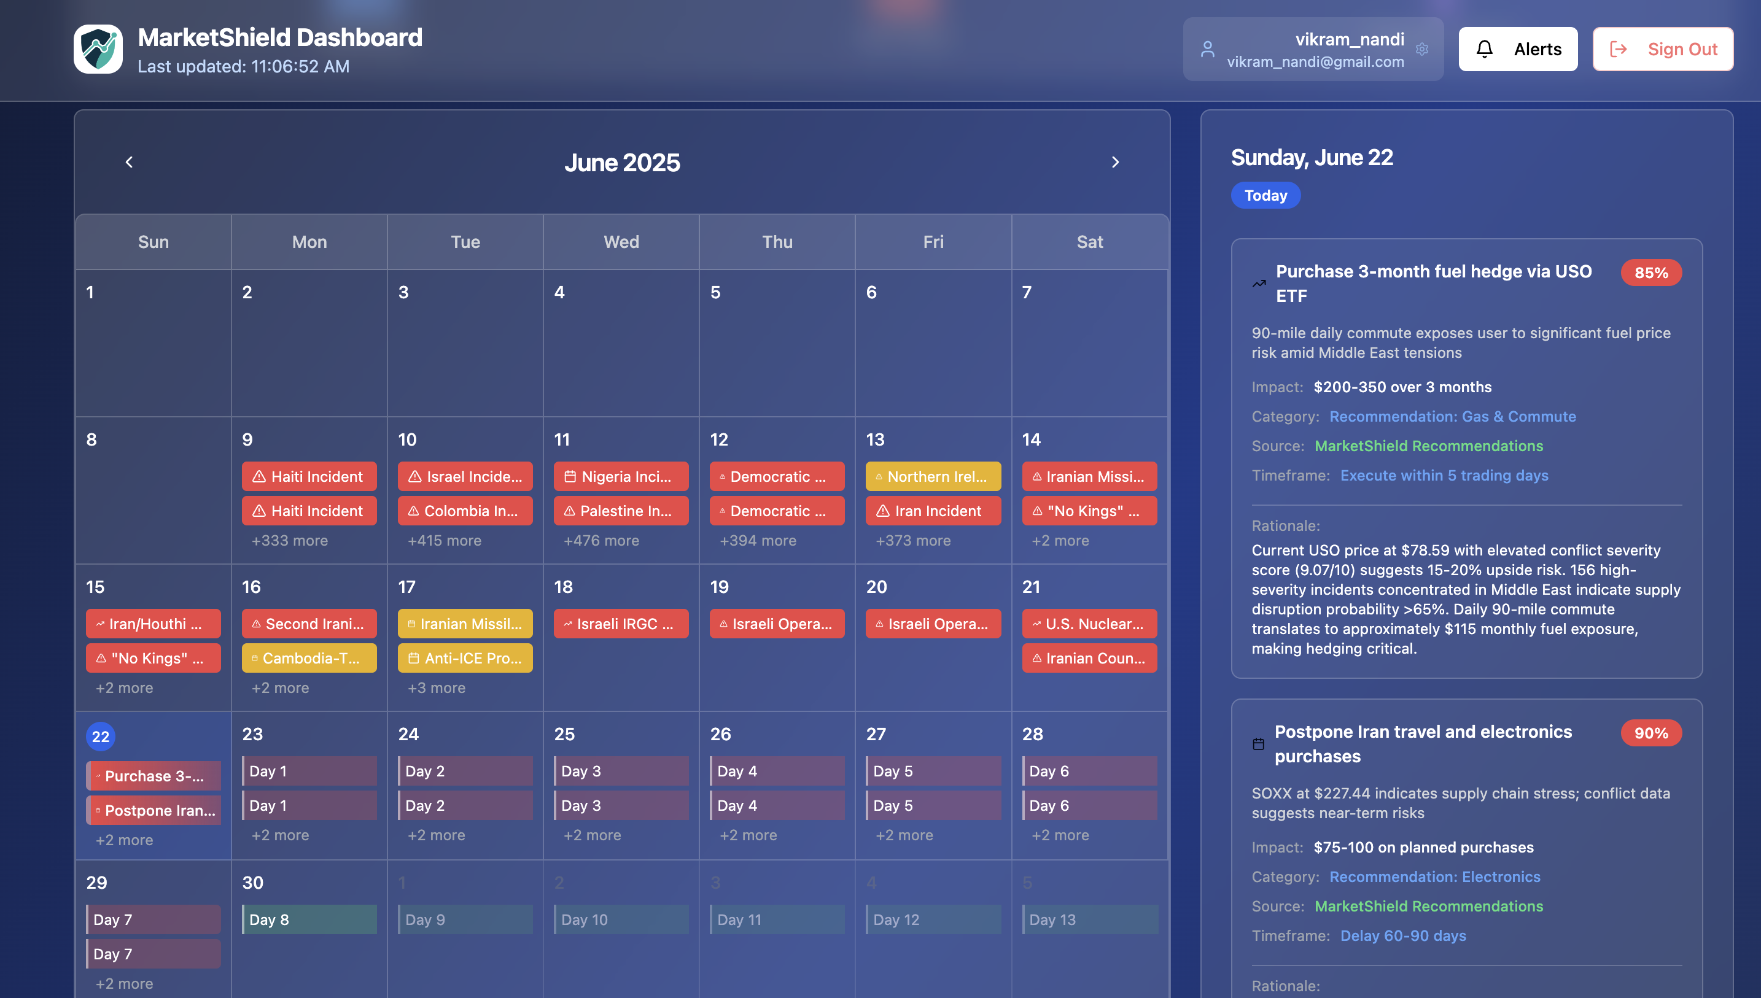Image resolution: width=1761 pixels, height=998 pixels.
Task: Show +476 more events on June 11
Action: point(601,541)
